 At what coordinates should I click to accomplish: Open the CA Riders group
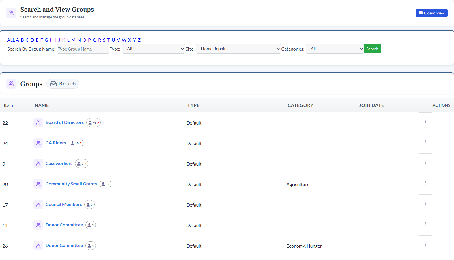click(56, 143)
